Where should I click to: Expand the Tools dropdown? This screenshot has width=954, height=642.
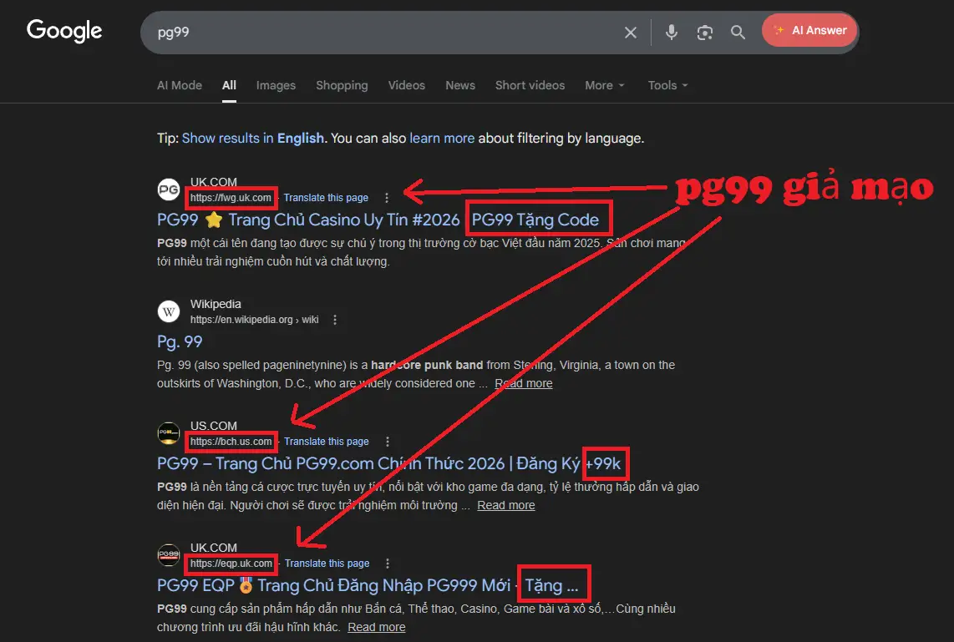click(x=667, y=85)
